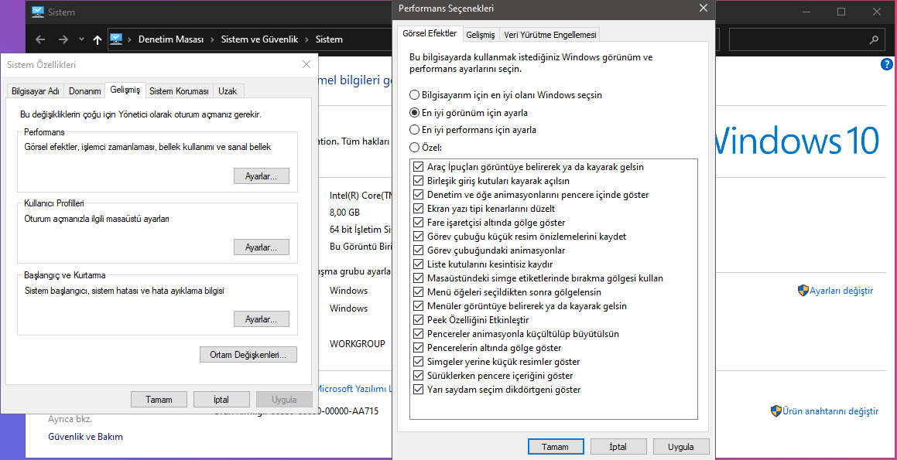Viewport: 897px width, 460px height.
Task: Toggle 'Masaüstündeki simge etiketlerinde bırakma gölgesi kullan'
Action: coord(416,278)
